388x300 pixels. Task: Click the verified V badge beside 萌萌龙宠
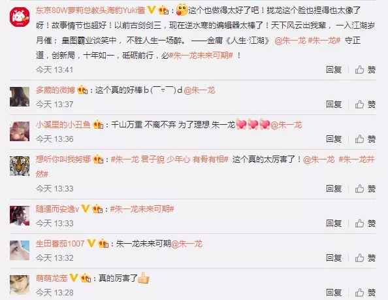[x=74, y=278]
